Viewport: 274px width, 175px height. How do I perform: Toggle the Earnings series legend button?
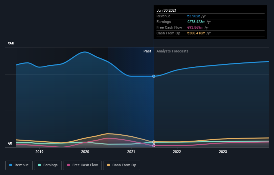tap(48, 165)
